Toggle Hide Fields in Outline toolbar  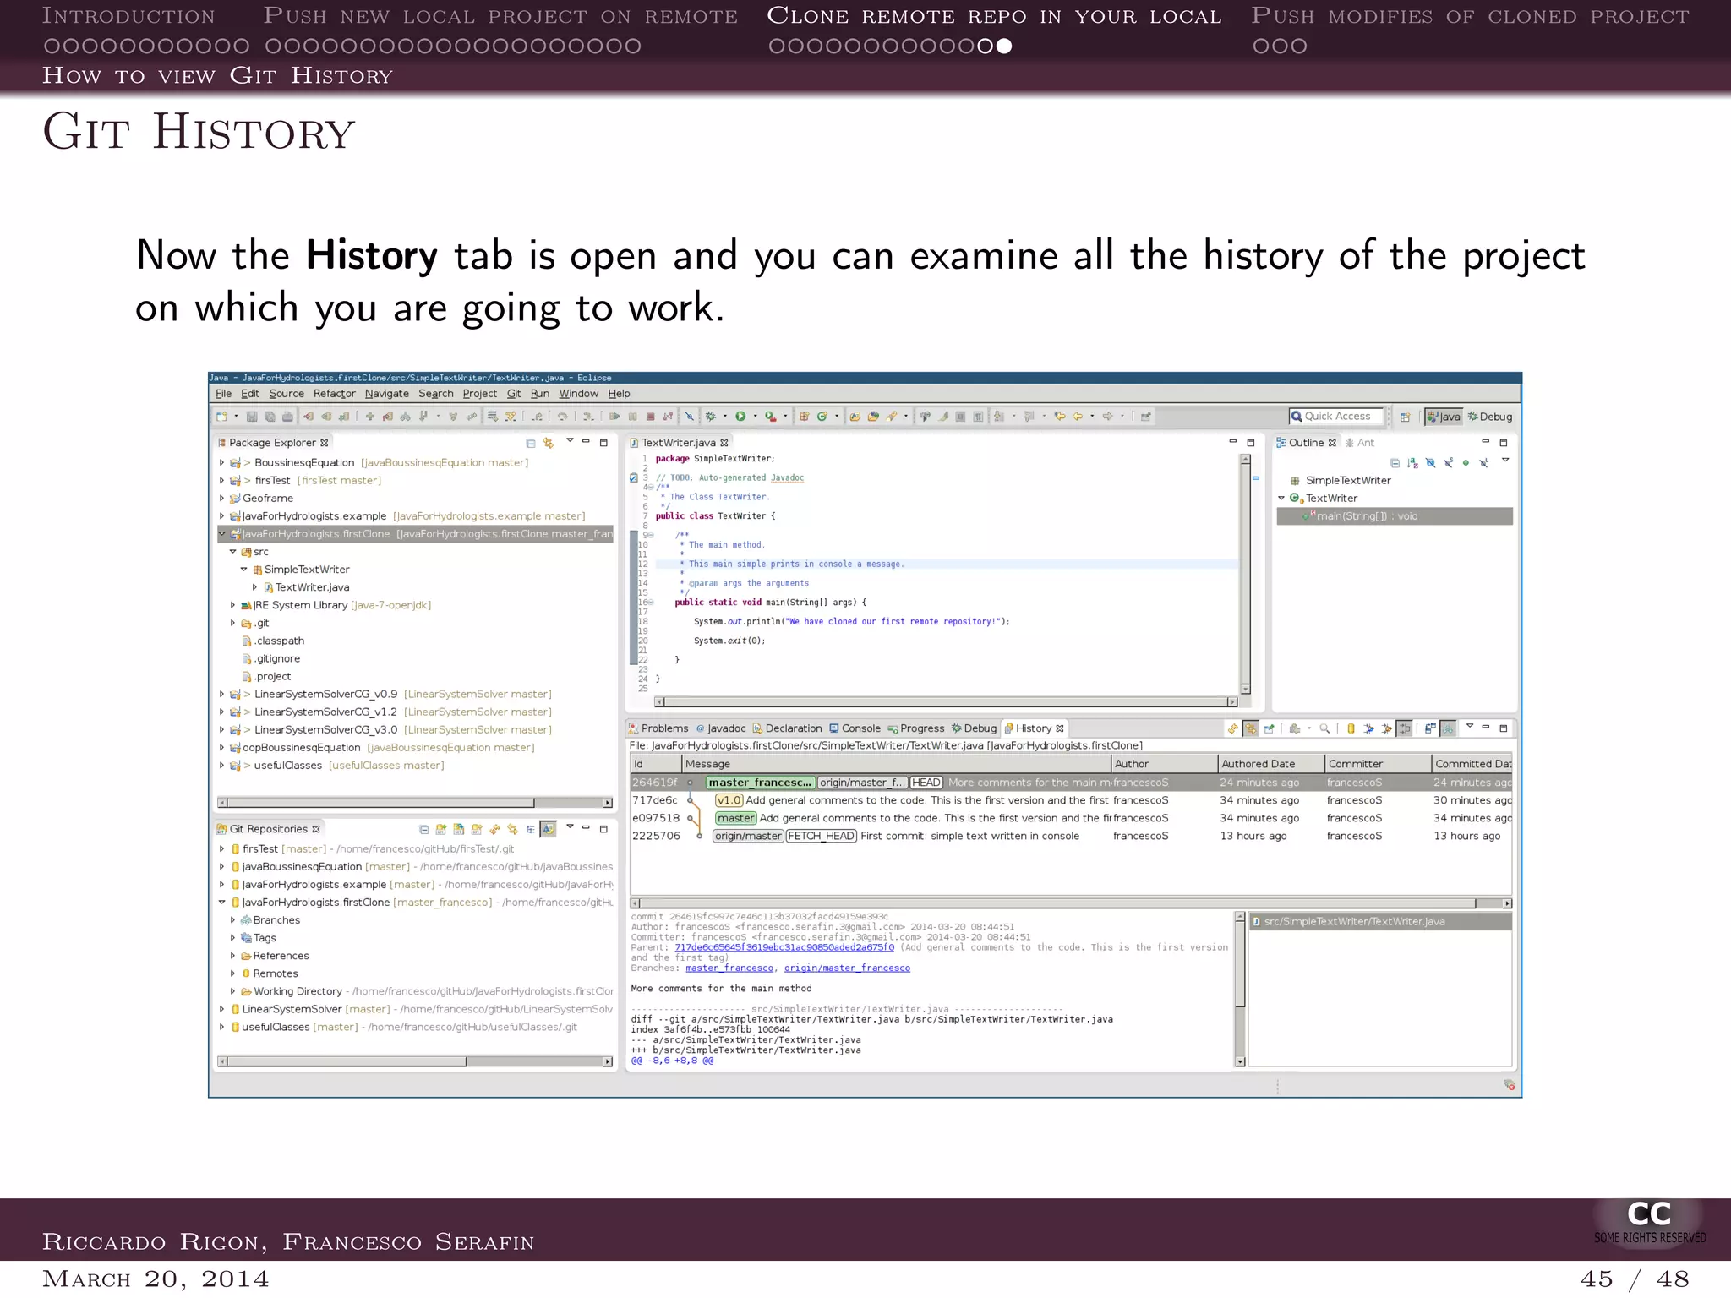[x=1430, y=463]
